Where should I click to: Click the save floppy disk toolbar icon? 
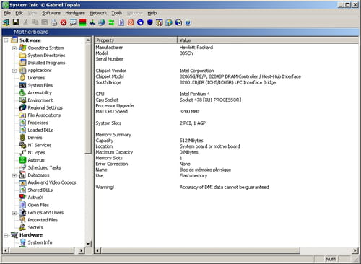16,22
